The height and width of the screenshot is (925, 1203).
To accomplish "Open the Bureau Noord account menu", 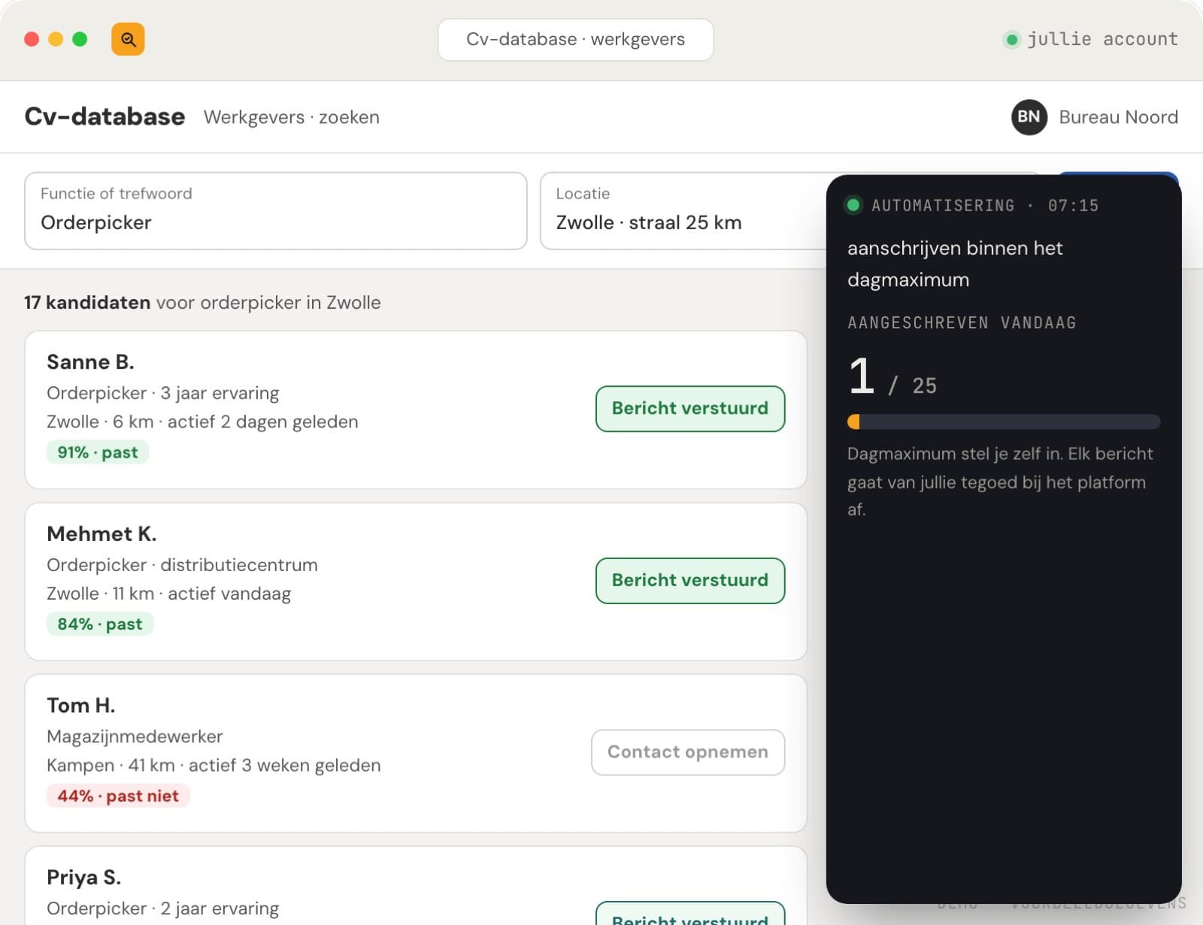I will [1095, 117].
